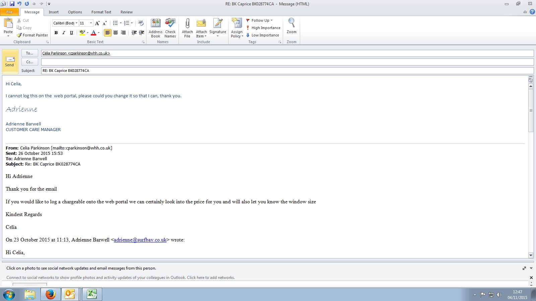Select the Message tab
Viewport: 536px width, 301px height.
tap(32, 12)
